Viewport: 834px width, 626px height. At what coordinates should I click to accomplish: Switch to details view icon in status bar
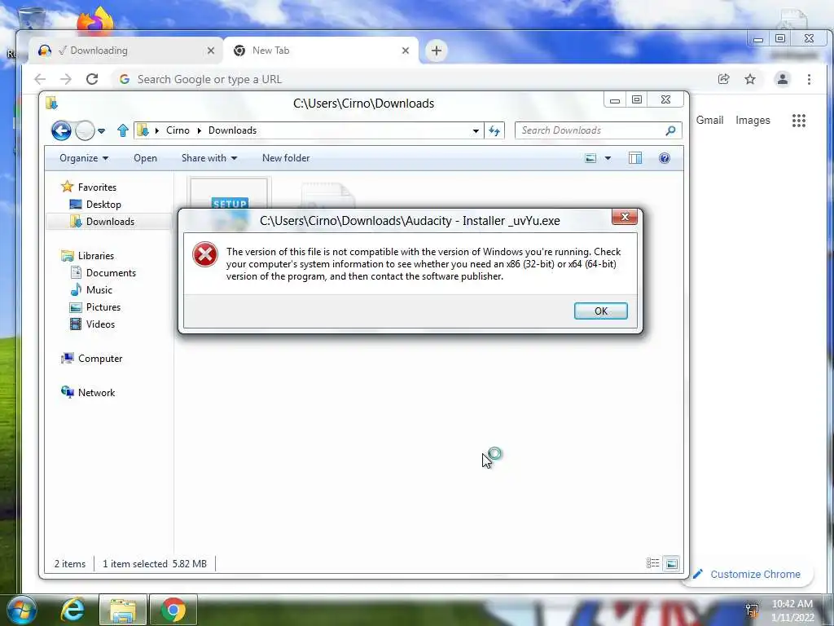click(x=652, y=563)
